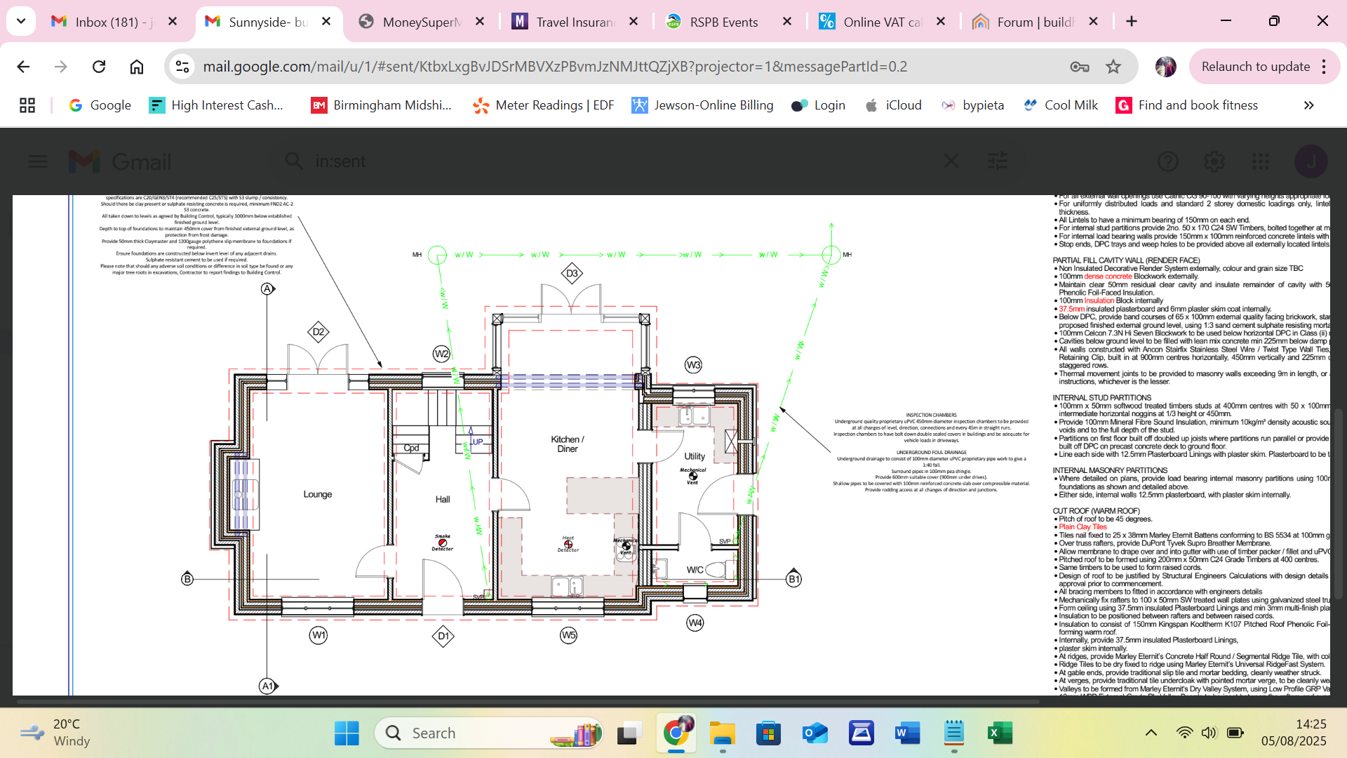
Task: Open Task View on the taskbar
Action: click(629, 733)
